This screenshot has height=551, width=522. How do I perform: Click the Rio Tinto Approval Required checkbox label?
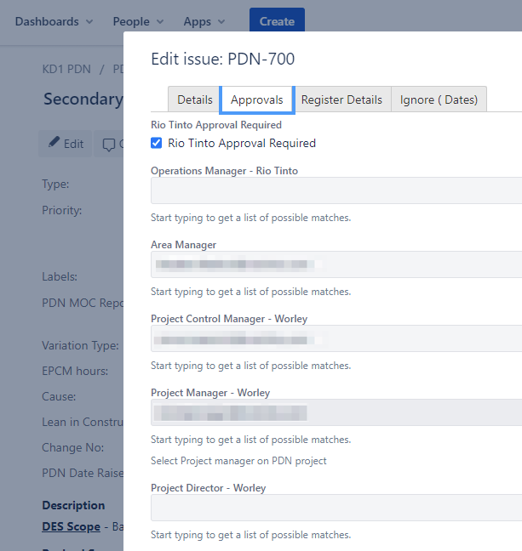point(242,143)
